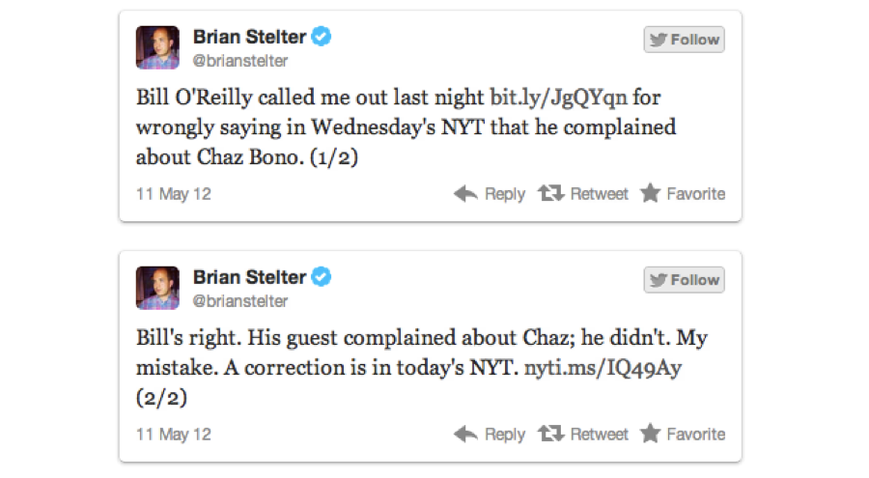869x478 pixels.
Task: Follow Brian Stelter from the first tweet
Action: 685,40
